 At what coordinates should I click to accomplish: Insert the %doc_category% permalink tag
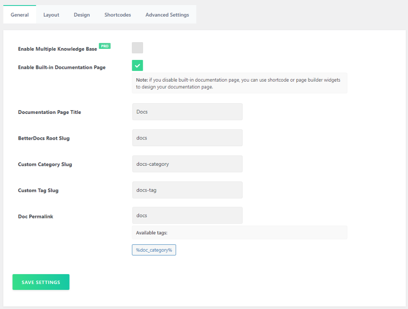(x=154, y=250)
